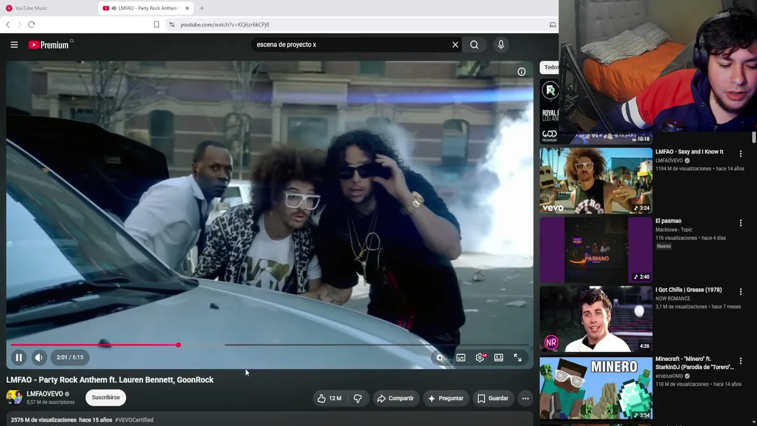This screenshot has height=426, width=757.
Task: Like the video with the thumbs up
Action: pos(329,398)
